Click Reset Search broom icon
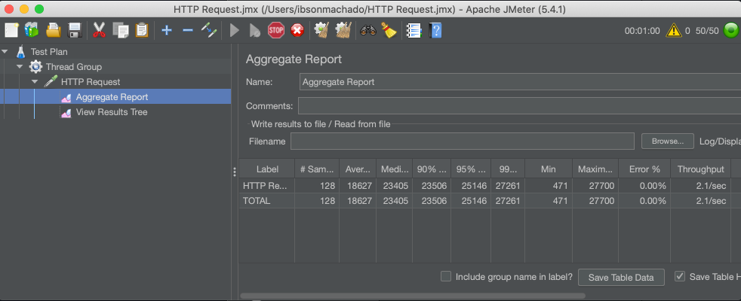 [x=389, y=31]
